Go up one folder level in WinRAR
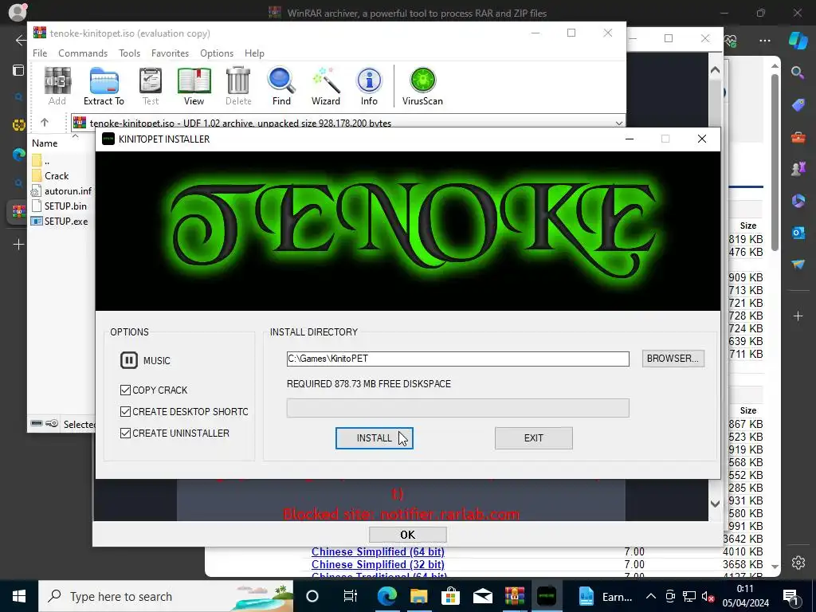This screenshot has height=612, width=816. coord(45,122)
